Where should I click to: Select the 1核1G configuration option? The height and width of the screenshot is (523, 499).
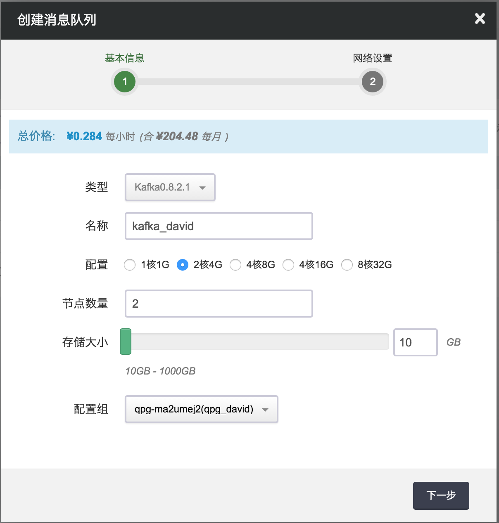coord(130,265)
